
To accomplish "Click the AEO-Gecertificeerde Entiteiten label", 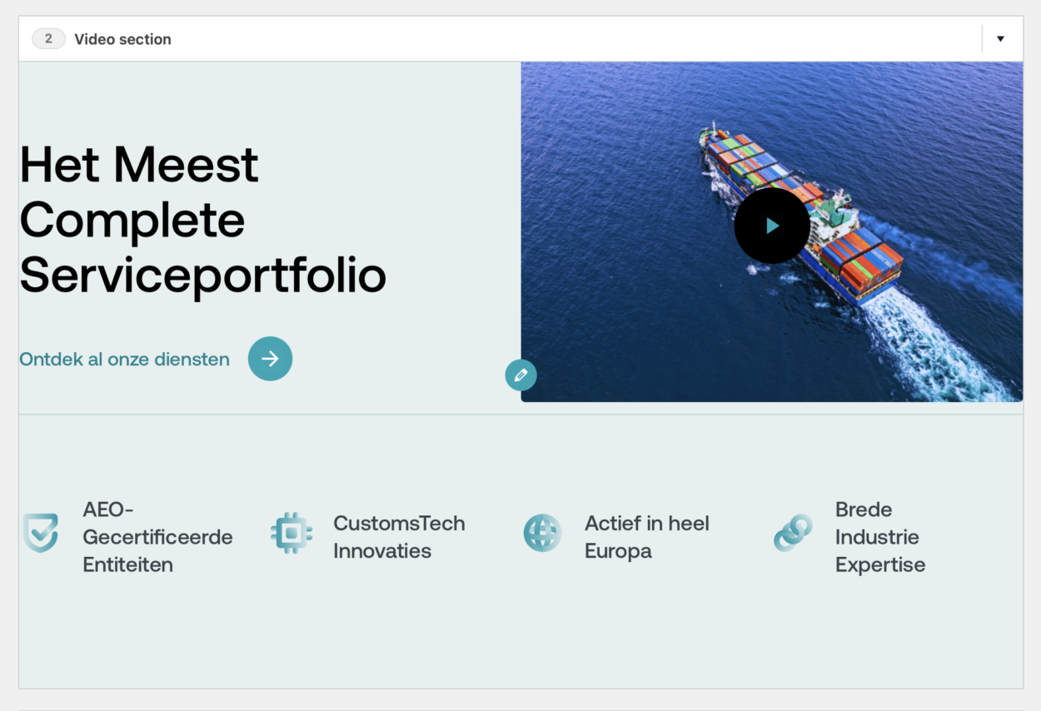I will 157,537.
